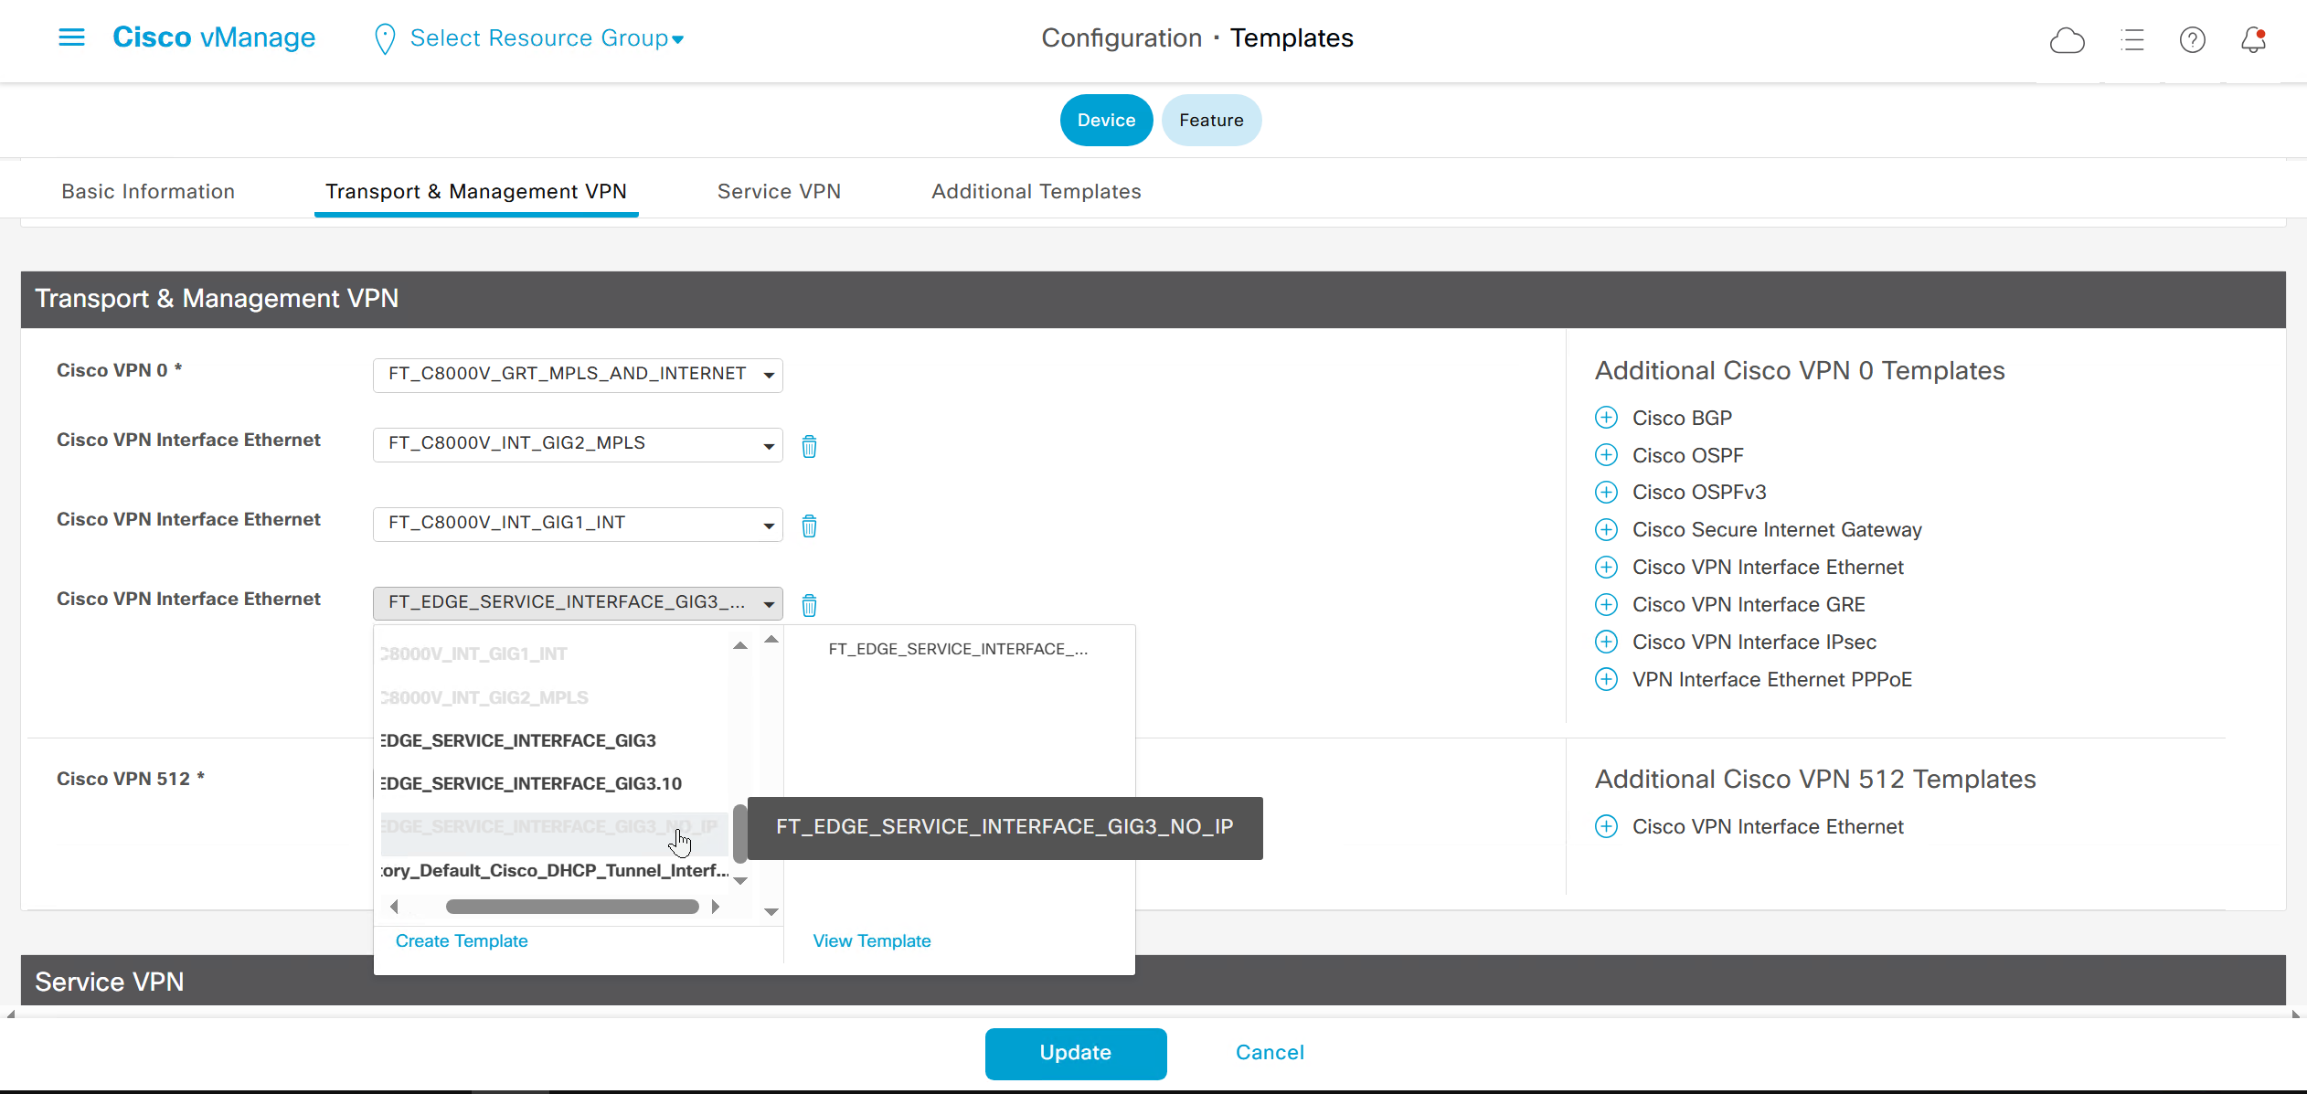
Task: Switch to the Service VPN tab
Action: pyautogui.click(x=779, y=191)
